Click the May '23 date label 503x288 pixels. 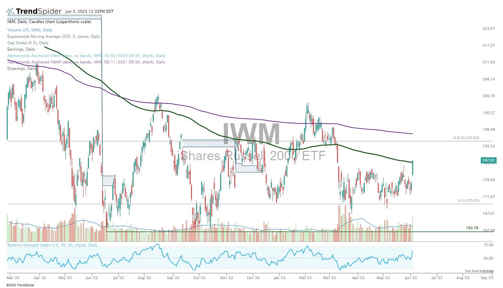[x=382, y=277]
